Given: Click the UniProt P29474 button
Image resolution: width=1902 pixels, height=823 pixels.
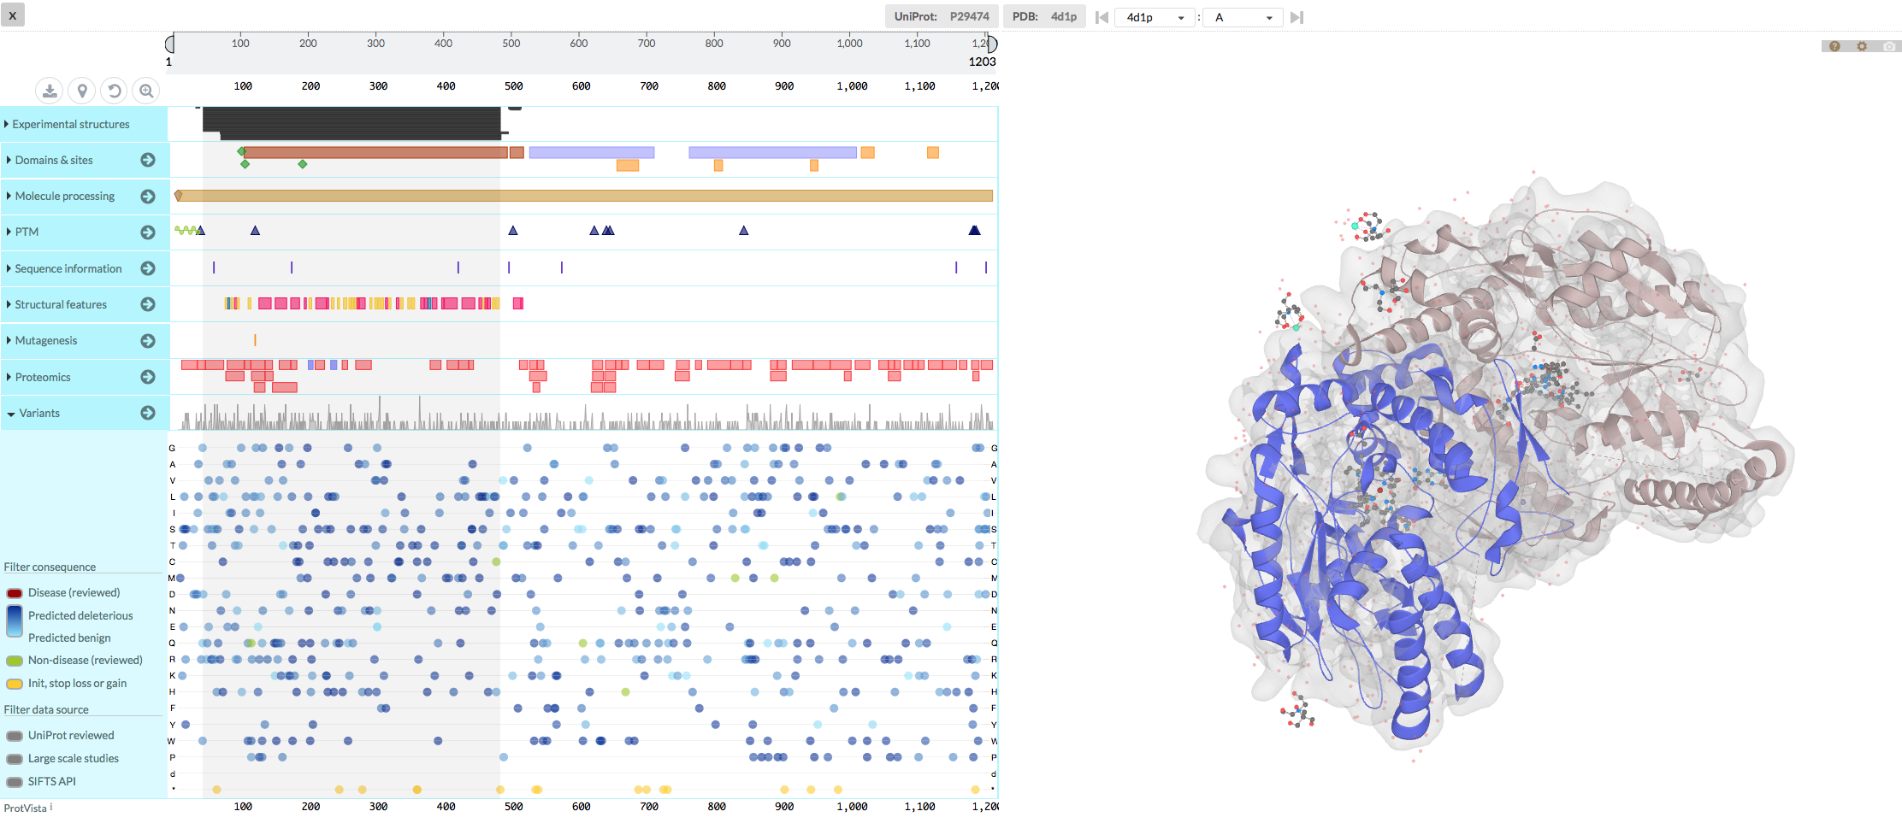Looking at the screenshot, I should click(941, 16).
